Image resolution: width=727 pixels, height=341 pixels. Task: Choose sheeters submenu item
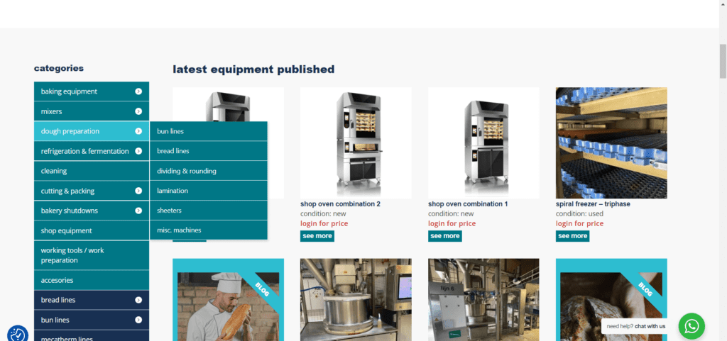tap(209, 211)
